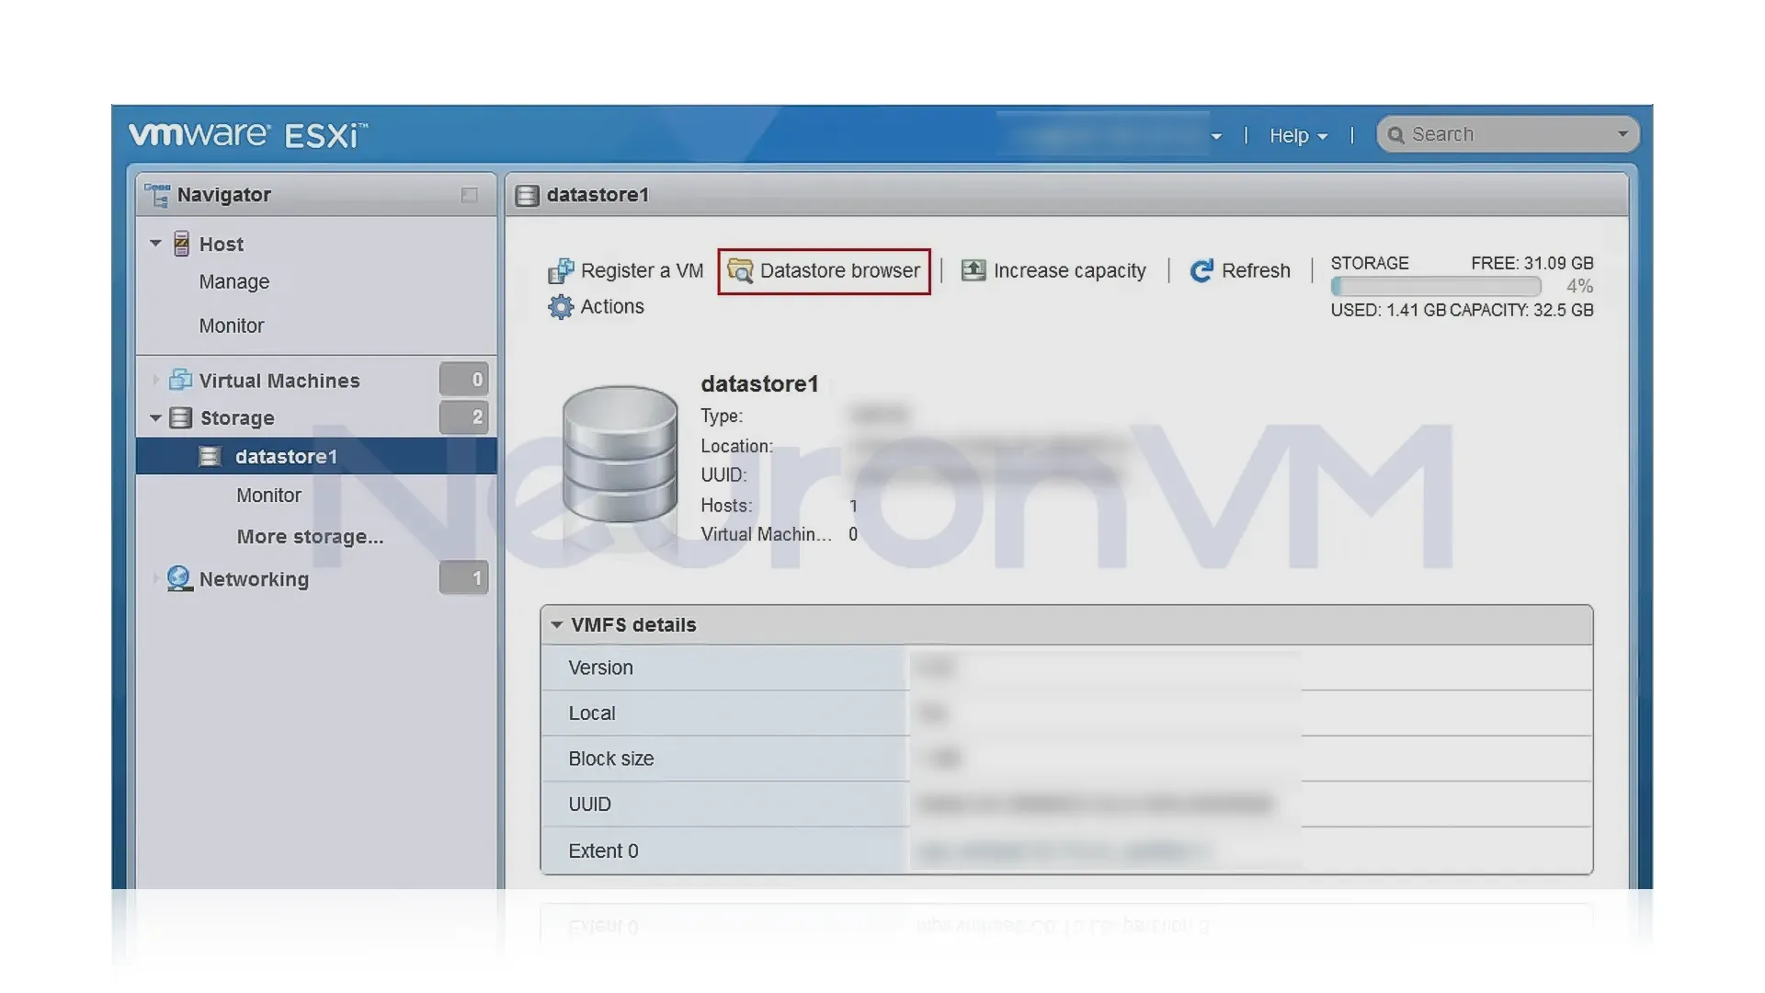Open the Datastore browser

pyautogui.click(x=824, y=271)
